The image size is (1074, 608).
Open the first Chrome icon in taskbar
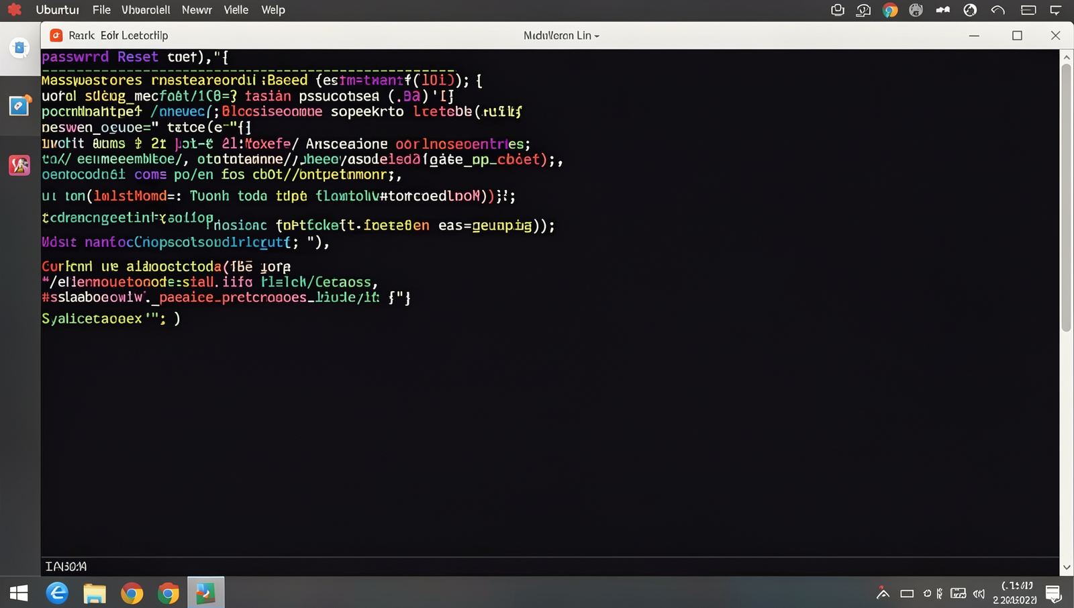point(132,593)
